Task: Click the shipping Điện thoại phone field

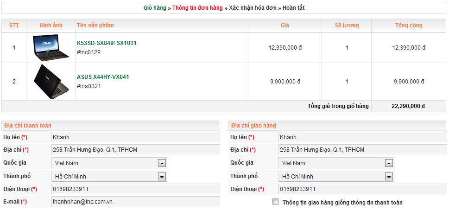Action: pyautogui.click(x=362, y=189)
